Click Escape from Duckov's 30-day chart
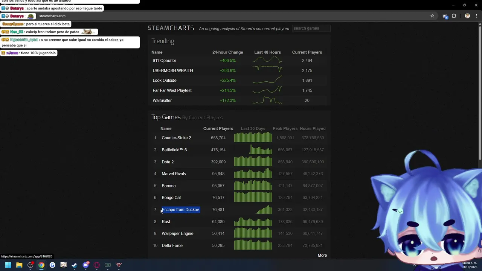This screenshot has height=271, width=482. 264,209
